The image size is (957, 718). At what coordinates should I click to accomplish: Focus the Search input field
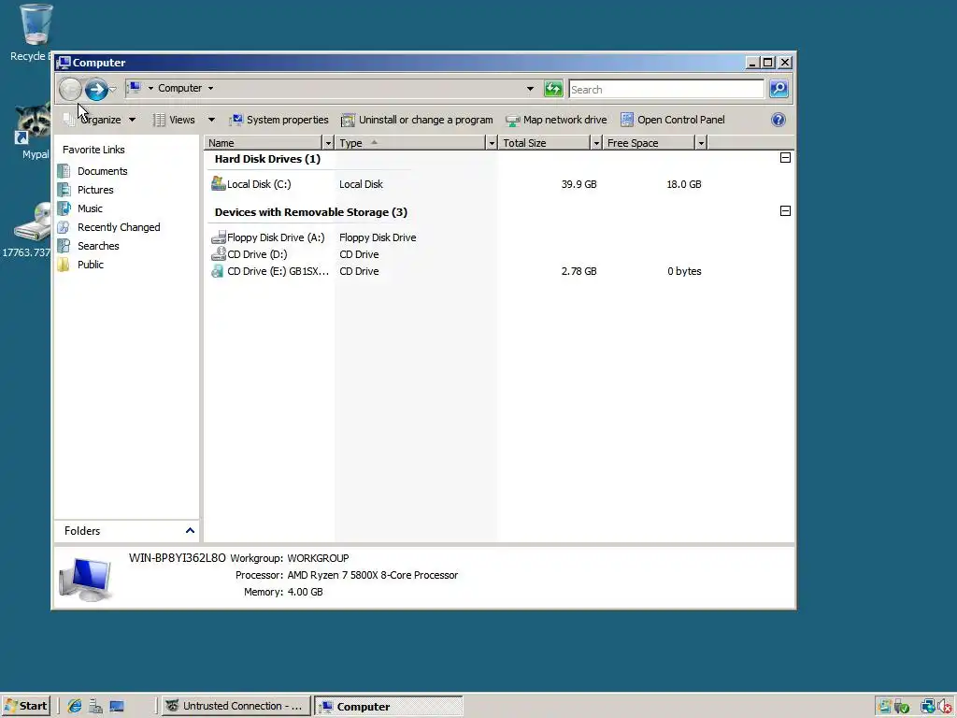[665, 89]
